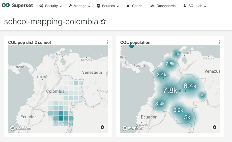Viewport: 232px width, 142px height.
Task: Click the Security gears icon
Action: [x=41, y=6]
